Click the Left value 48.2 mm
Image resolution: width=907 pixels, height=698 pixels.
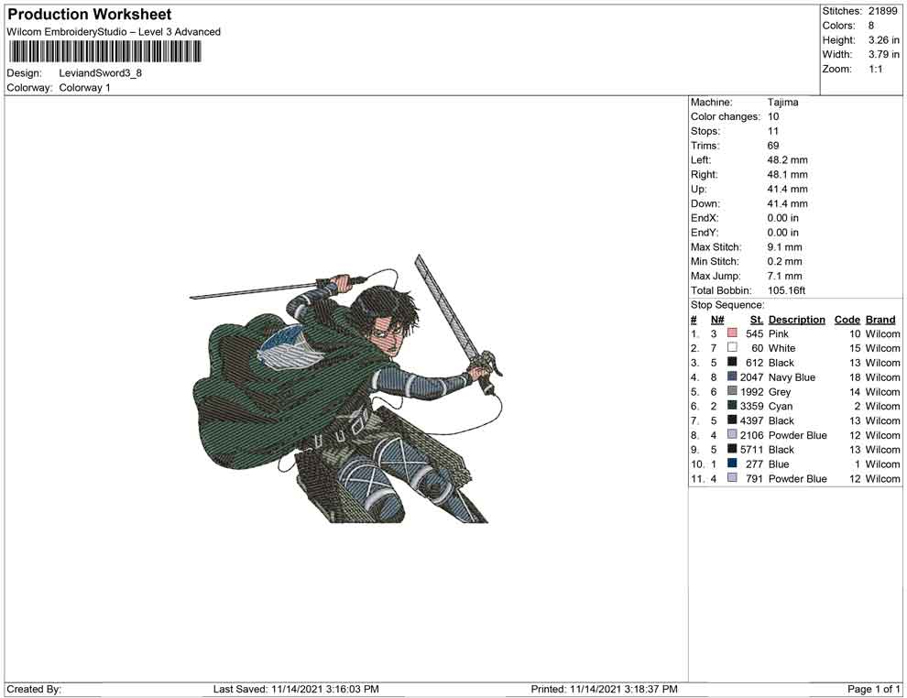pos(787,160)
